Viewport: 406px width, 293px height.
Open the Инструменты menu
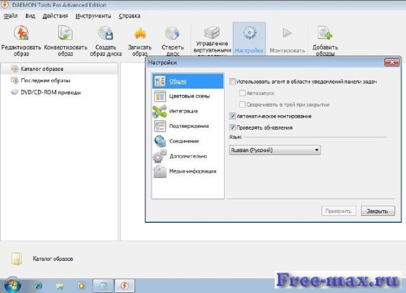93,16
